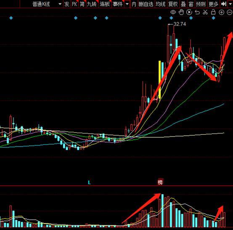Toggle the chart lock icon
233x230 pixels.
(213, 12)
